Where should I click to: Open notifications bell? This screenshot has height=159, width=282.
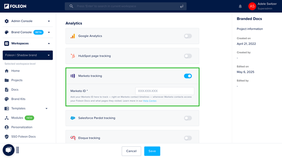pyautogui.click(x=240, y=7)
